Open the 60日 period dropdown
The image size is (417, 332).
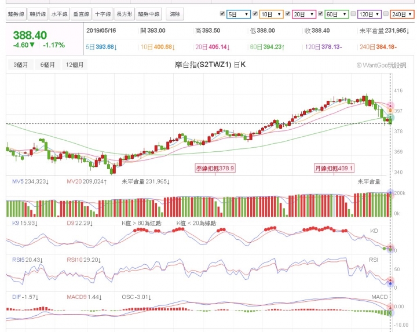pyautogui.click(x=336, y=14)
